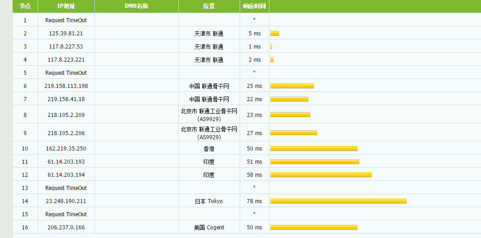Select IP address 61.14.203.193
Image resolution: width=481 pixels, height=238 pixels.
[x=66, y=162]
